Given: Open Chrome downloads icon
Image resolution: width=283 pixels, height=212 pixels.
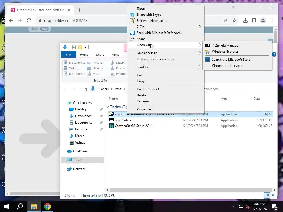Looking at the screenshot, I should pyautogui.click(x=245, y=20).
